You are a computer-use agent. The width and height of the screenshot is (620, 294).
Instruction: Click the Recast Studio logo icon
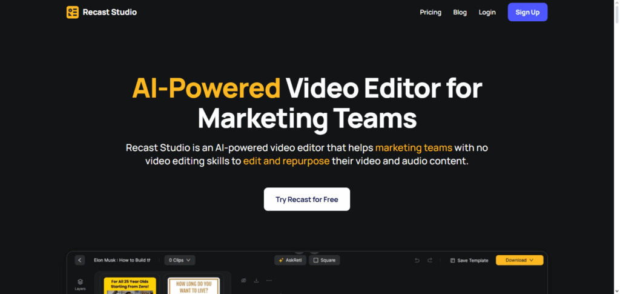(73, 12)
